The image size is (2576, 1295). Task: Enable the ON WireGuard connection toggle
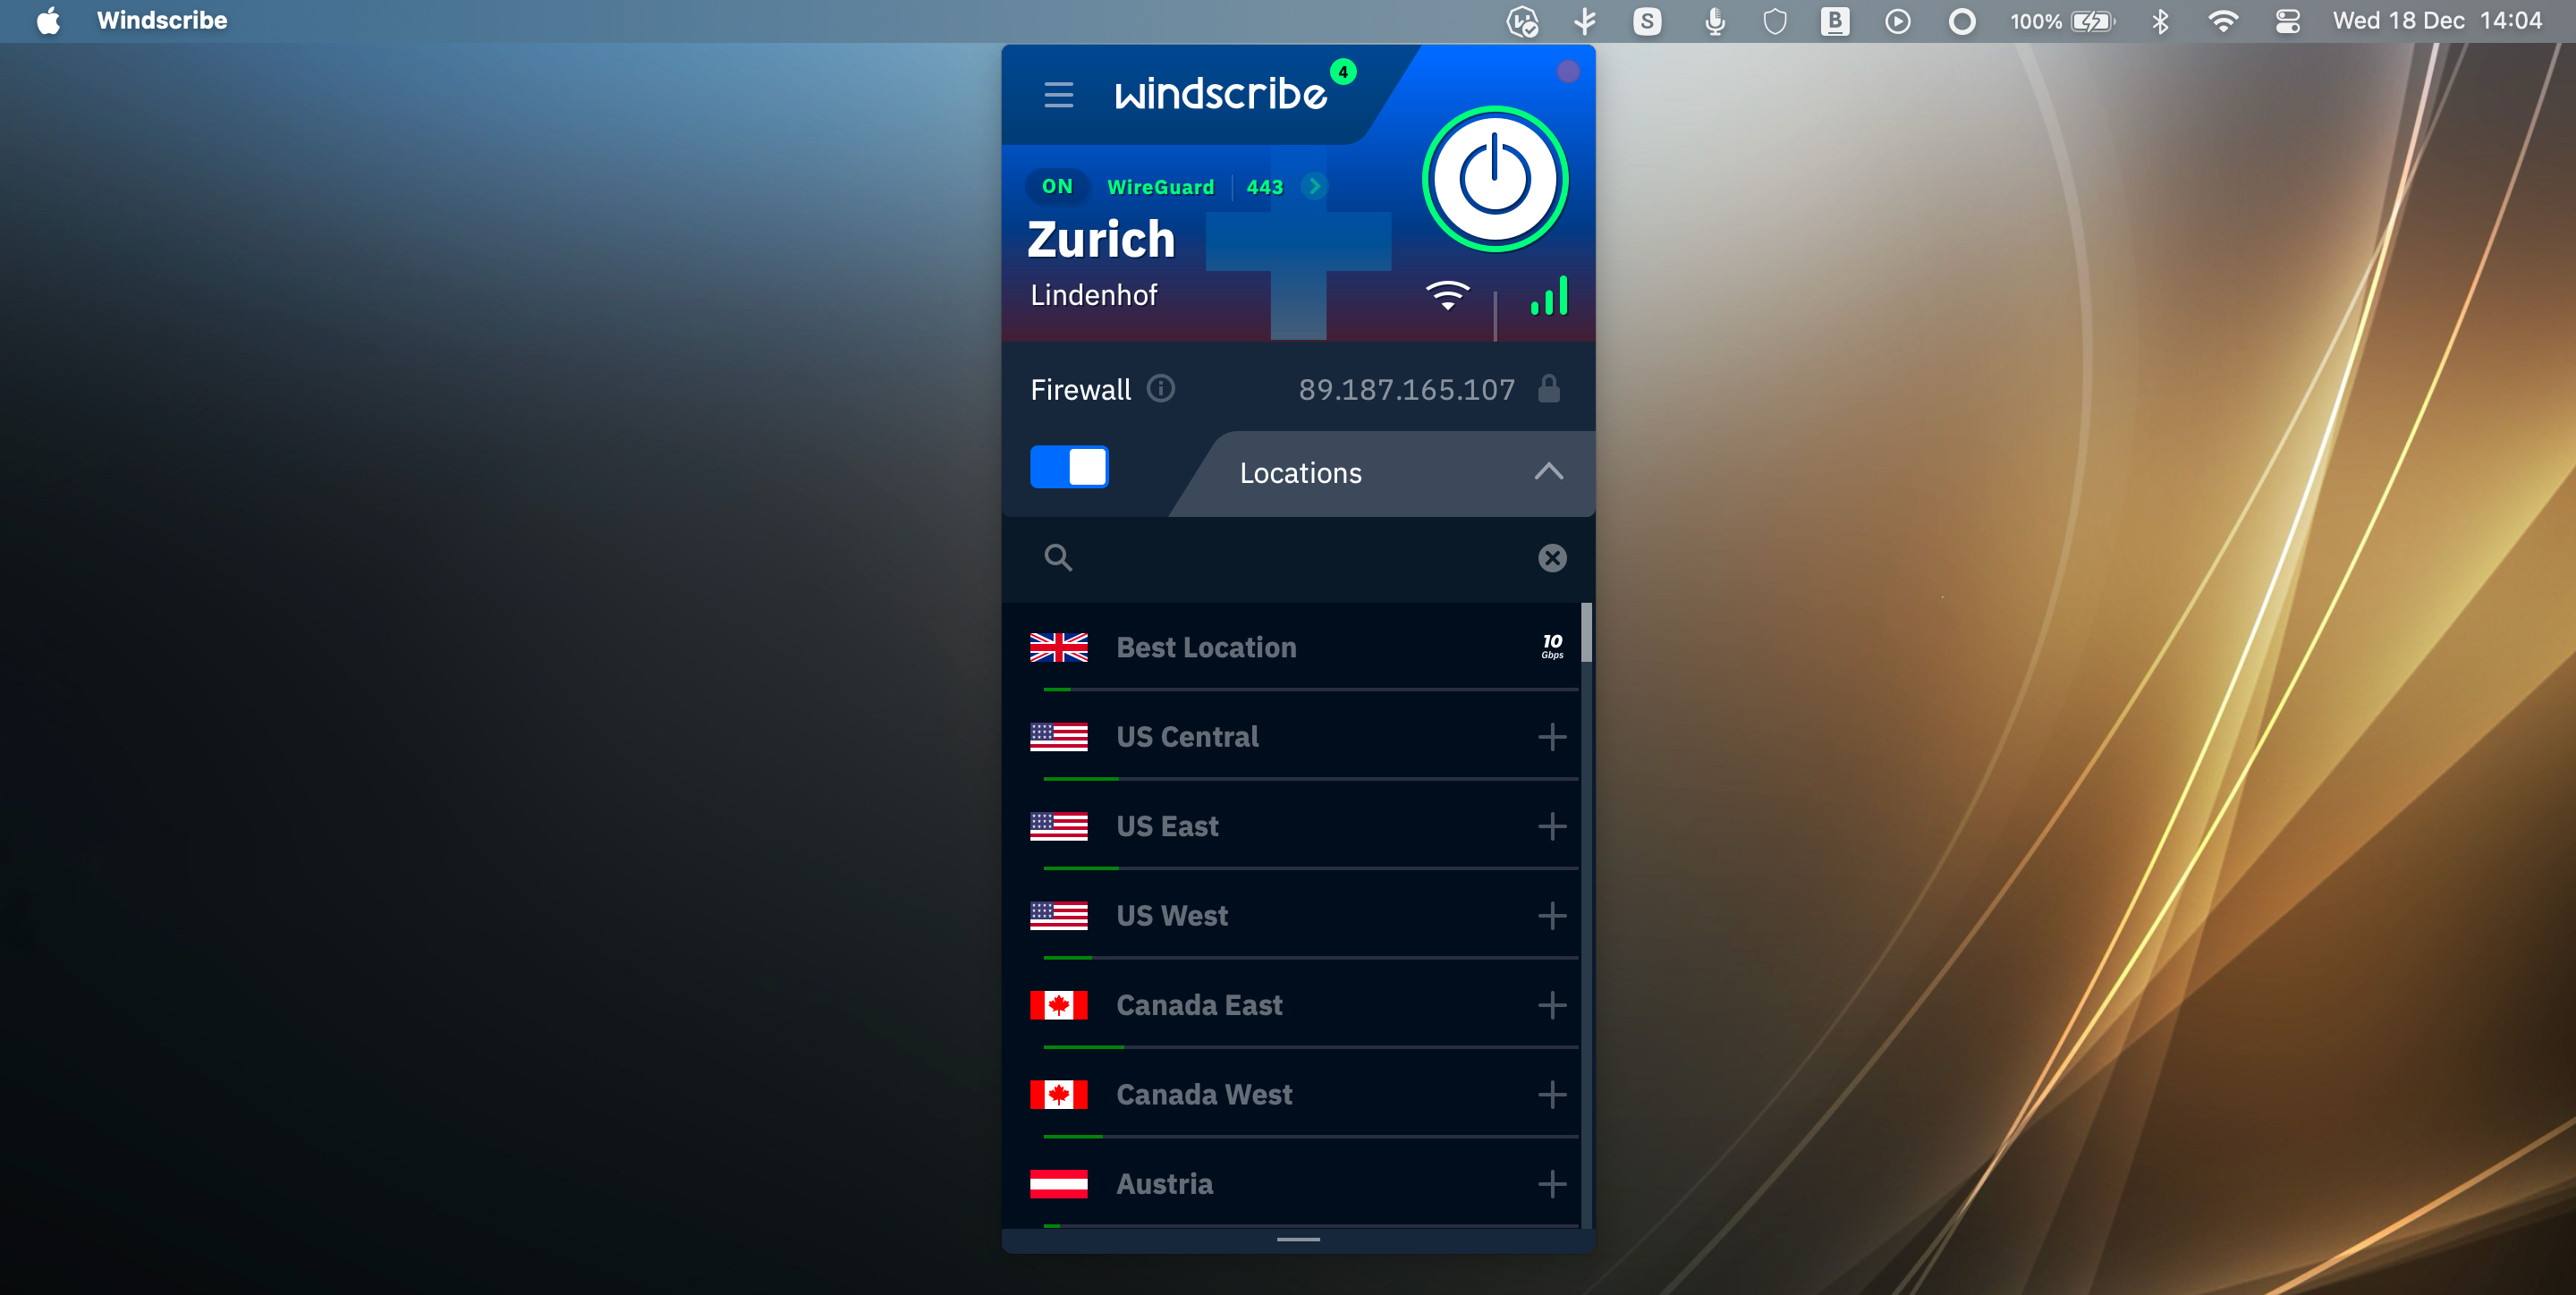[x=1057, y=187]
